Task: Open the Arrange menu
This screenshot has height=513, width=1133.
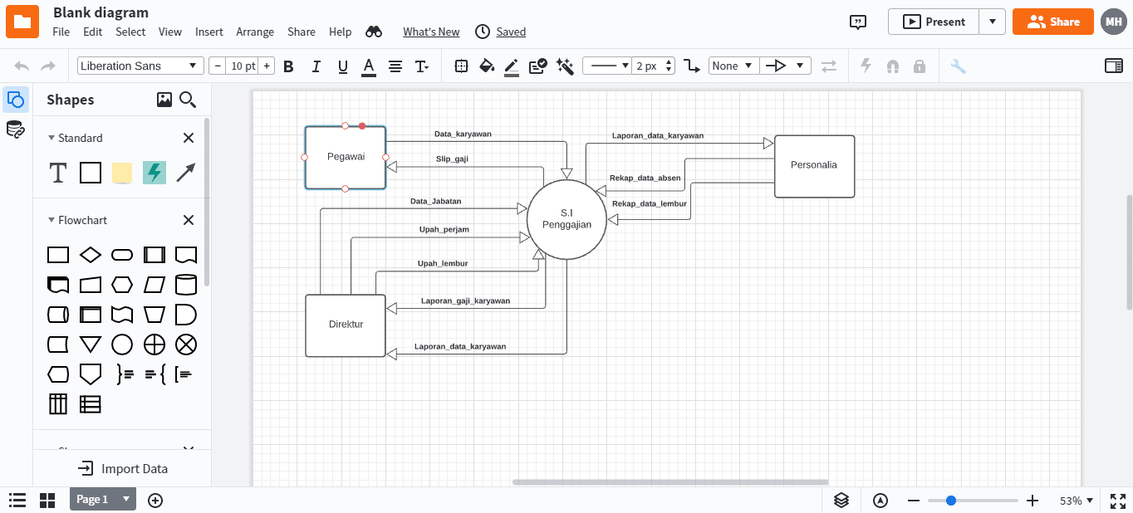Action: (x=255, y=32)
